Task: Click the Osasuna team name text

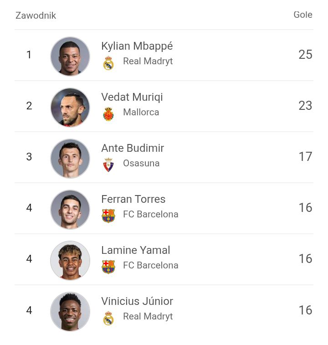Action: click(x=141, y=163)
